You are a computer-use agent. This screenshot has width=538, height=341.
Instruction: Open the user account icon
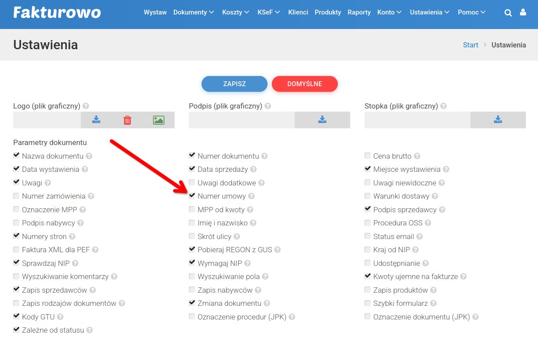(x=523, y=13)
